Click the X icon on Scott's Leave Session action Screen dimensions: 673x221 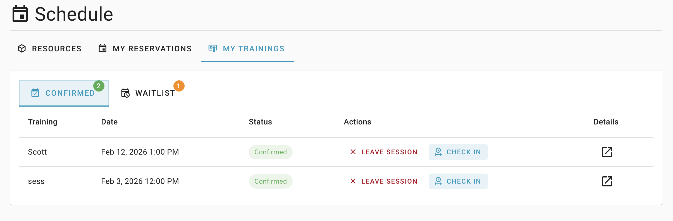[x=353, y=152]
